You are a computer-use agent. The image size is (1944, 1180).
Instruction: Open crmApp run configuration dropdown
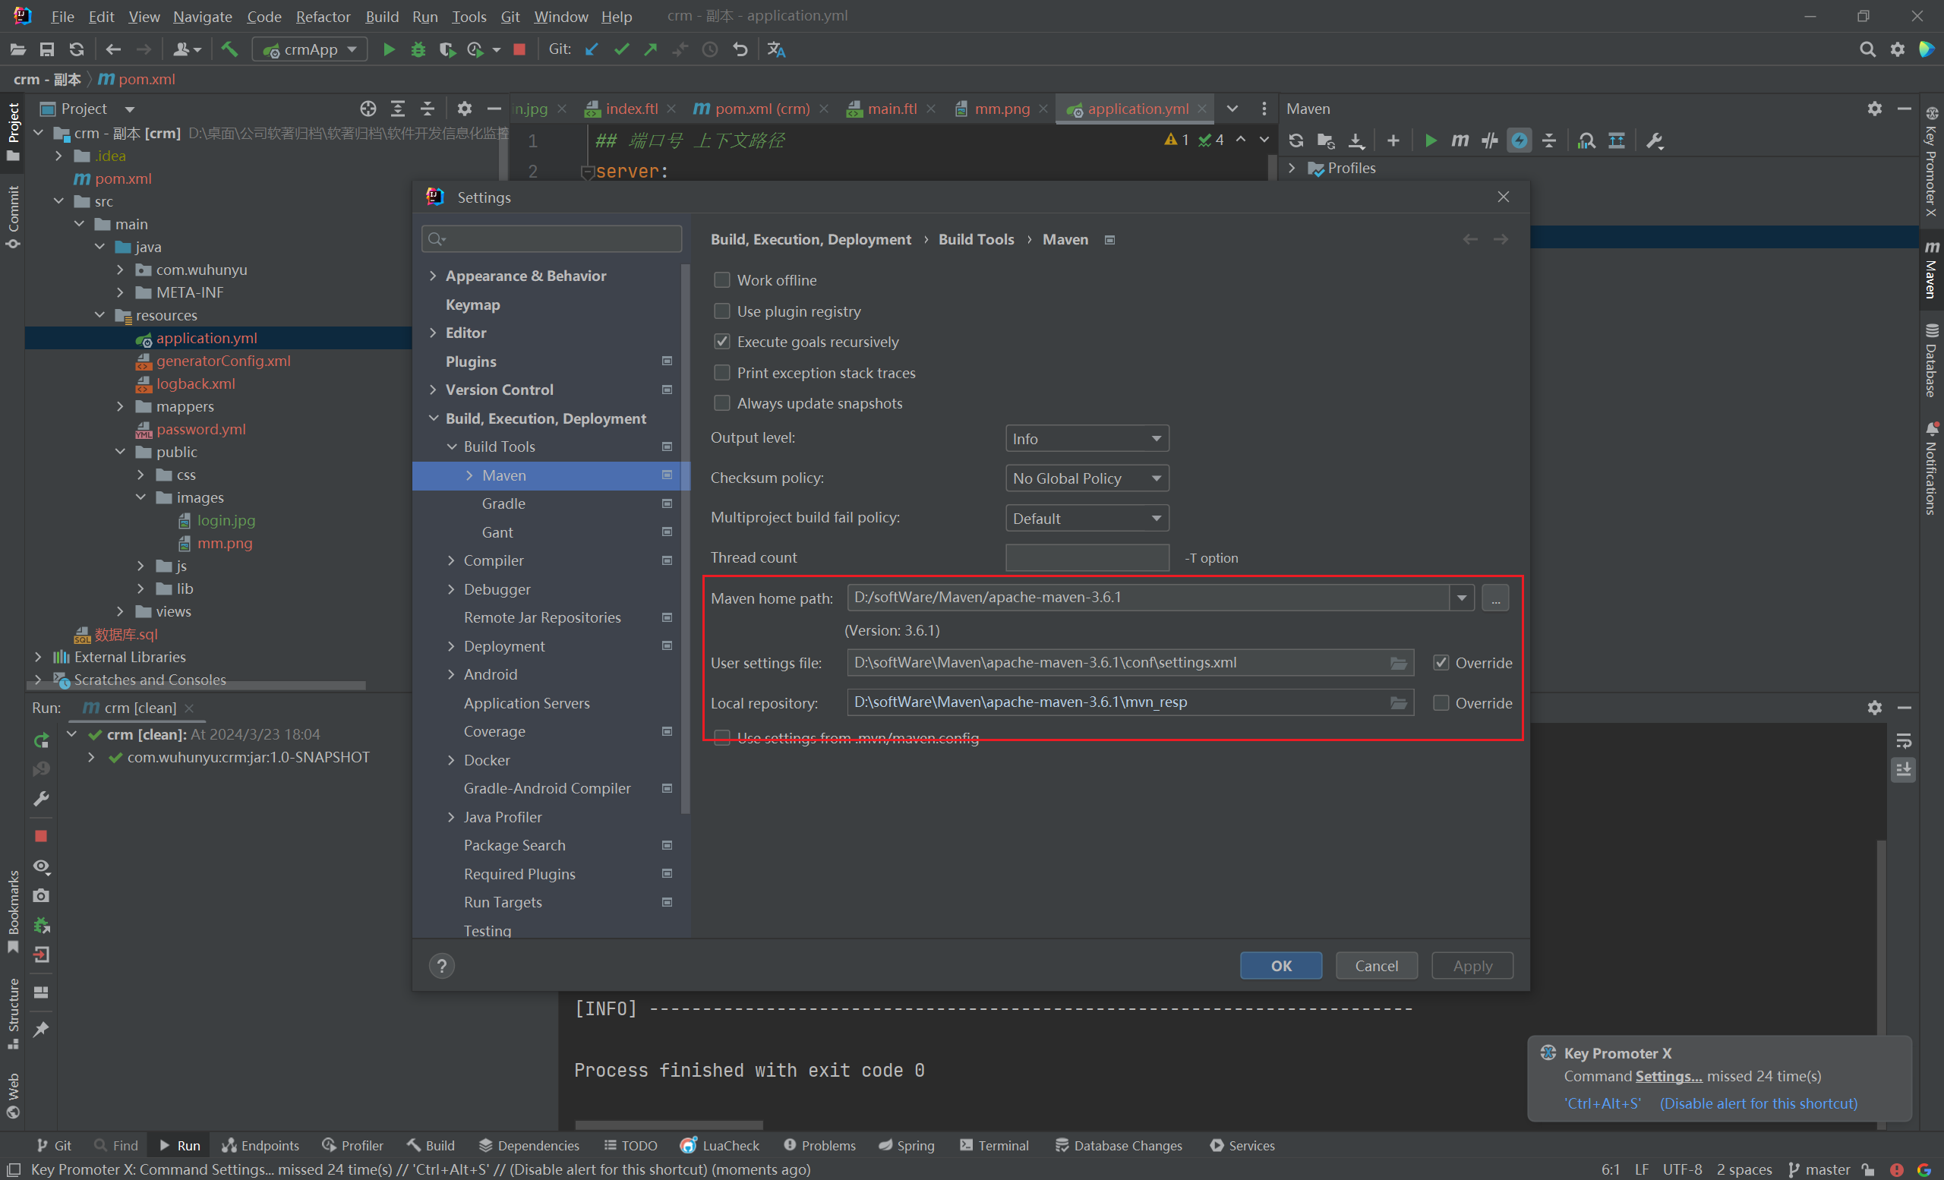310,49
